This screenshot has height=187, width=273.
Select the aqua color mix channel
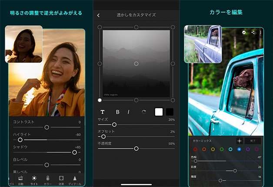(230, 149)
